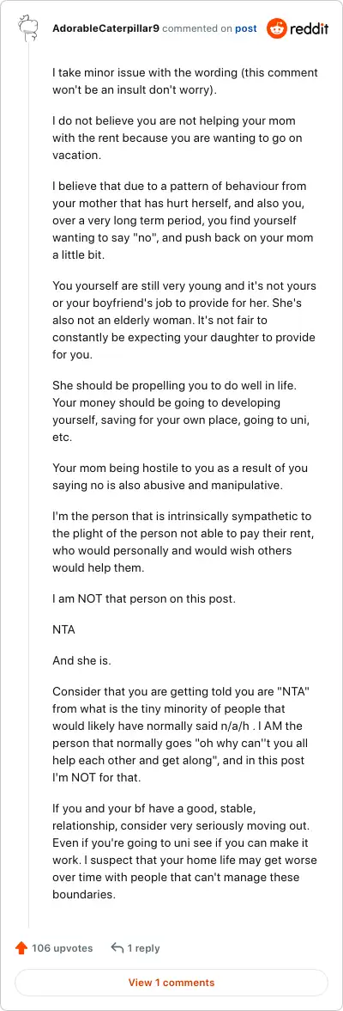
Task: Follow the blue "post" link
Action: coord(246,28)
